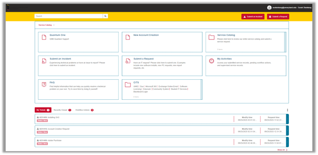Expand ticket Installing SAS side handle
318x155 pixels.
pos(287,119)
